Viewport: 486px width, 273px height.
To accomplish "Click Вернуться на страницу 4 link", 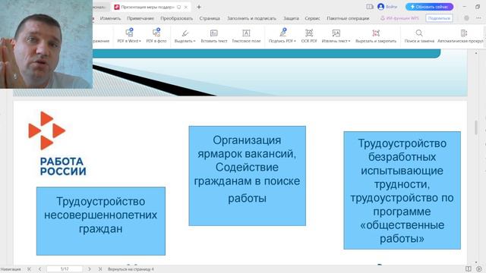I will [x=131, y=269].
